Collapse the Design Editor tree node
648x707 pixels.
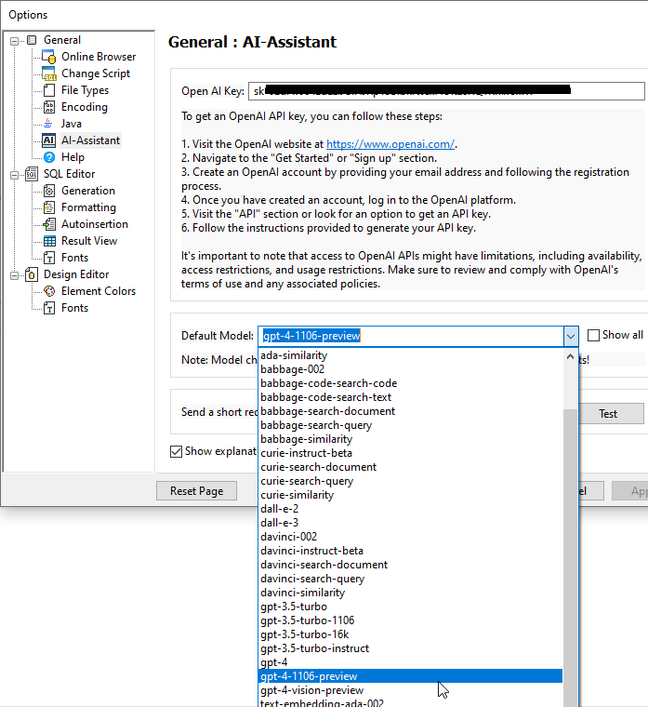[x=14, y=274]
